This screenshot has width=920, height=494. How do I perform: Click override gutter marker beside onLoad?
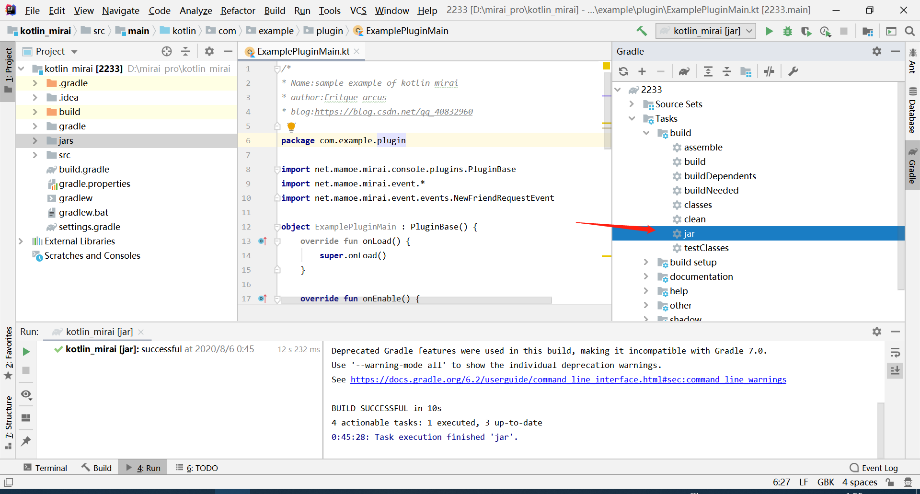pyautogui.click(x=262, y=241)
